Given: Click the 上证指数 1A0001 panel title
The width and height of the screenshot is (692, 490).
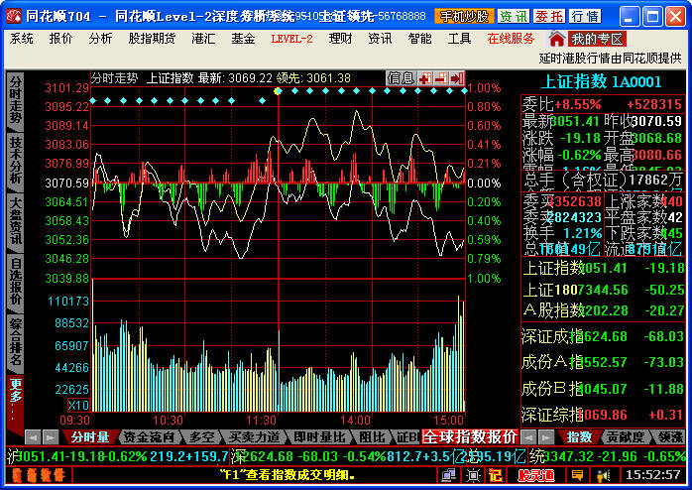Looking at the screenshot, I should click(601, 82).
